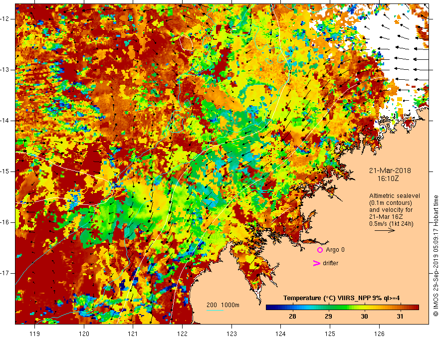Click the '(0.1m contours)' text line

tap(390, 203)
